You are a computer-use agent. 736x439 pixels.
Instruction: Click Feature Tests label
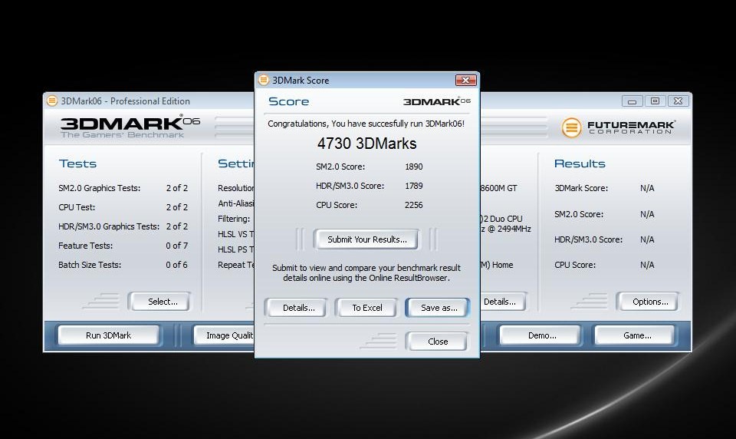tap(85, 246)
